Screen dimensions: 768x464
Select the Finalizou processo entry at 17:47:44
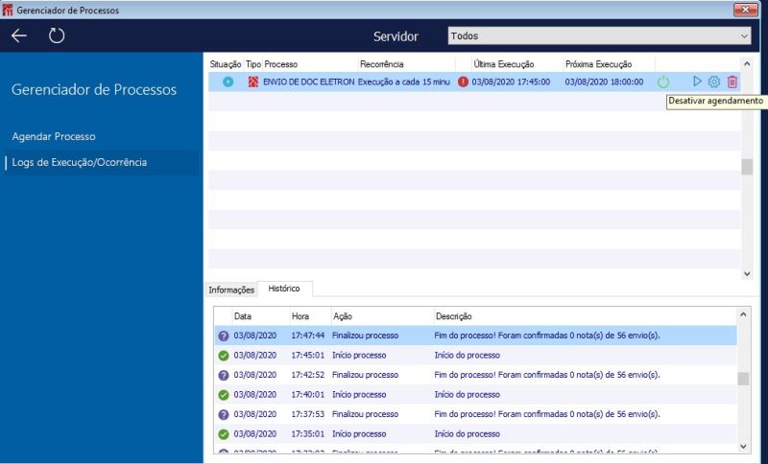[475, 336]
